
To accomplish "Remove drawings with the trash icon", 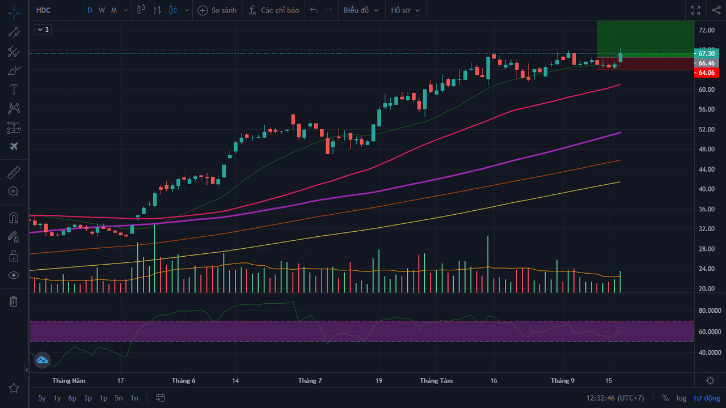I will pyautogui.click(x=14, y=301).
